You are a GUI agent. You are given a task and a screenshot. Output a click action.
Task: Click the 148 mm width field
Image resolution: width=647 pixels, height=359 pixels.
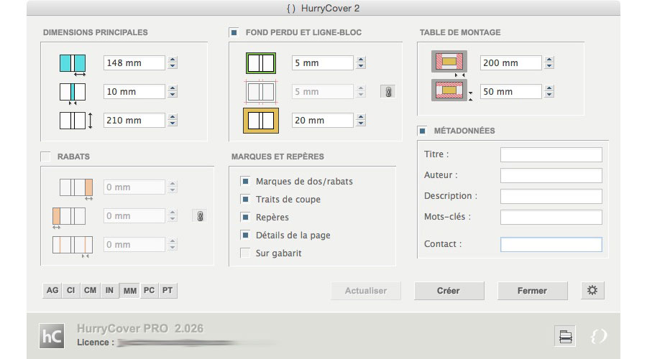tap(134, 62)
